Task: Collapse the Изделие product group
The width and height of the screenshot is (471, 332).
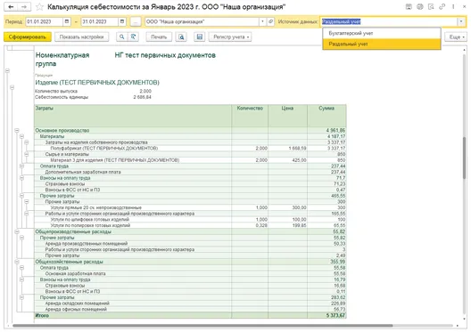Action: click(x=12, y=87)
